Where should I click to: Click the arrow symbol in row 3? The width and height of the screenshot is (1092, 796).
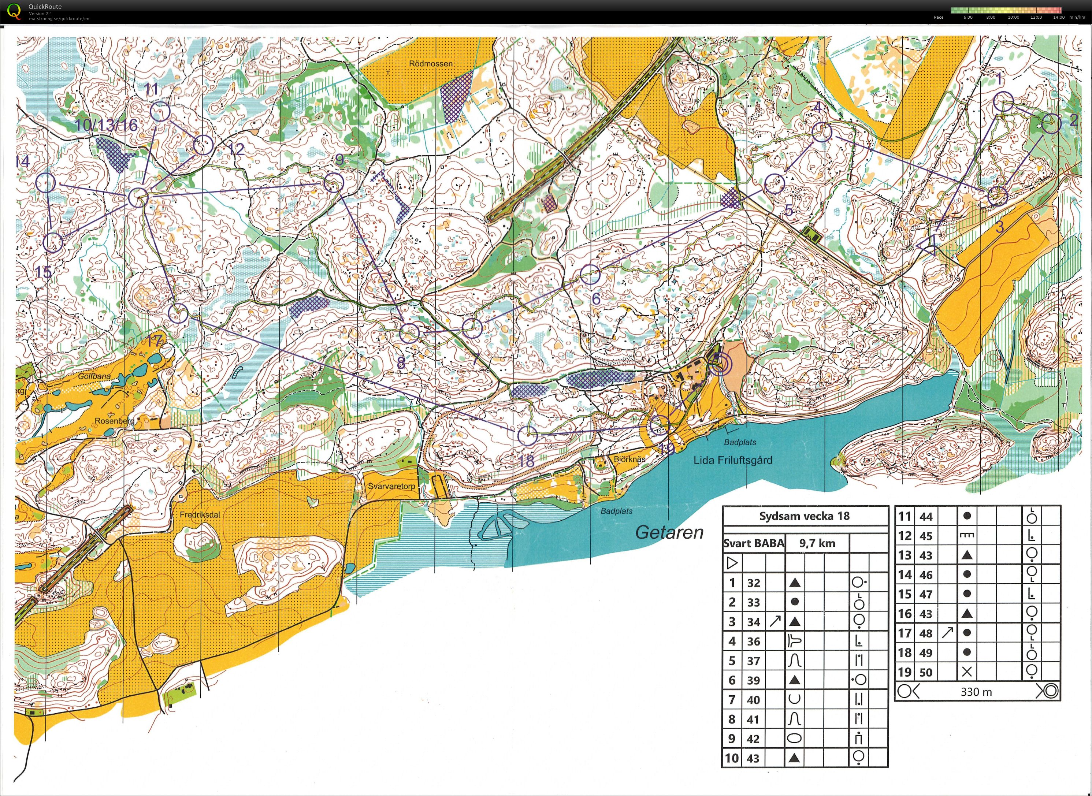(x=775, y=622)
